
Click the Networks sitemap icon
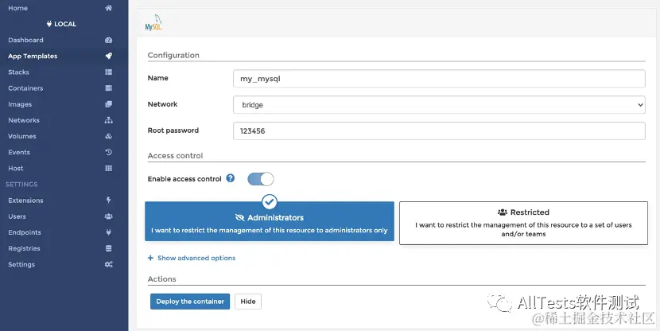click(x=109, y=120)
